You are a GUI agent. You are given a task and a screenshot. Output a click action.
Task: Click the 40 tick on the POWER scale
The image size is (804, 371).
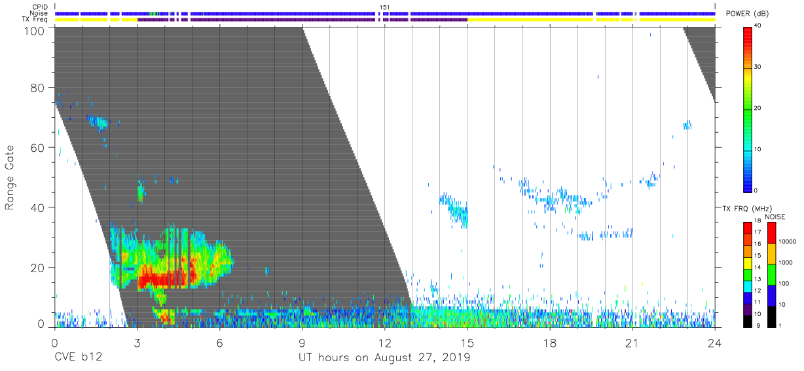(x=759, y=26)
